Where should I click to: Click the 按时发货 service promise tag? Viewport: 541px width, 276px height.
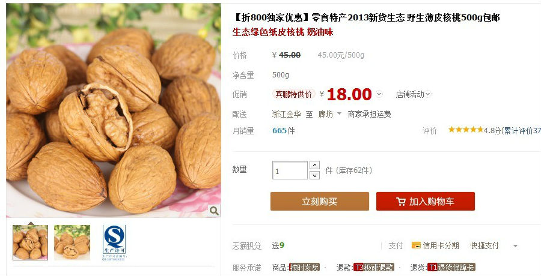(304, 268)
